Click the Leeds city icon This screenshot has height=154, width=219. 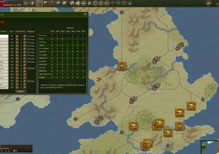pyautogui.click(x=156, y=60)
